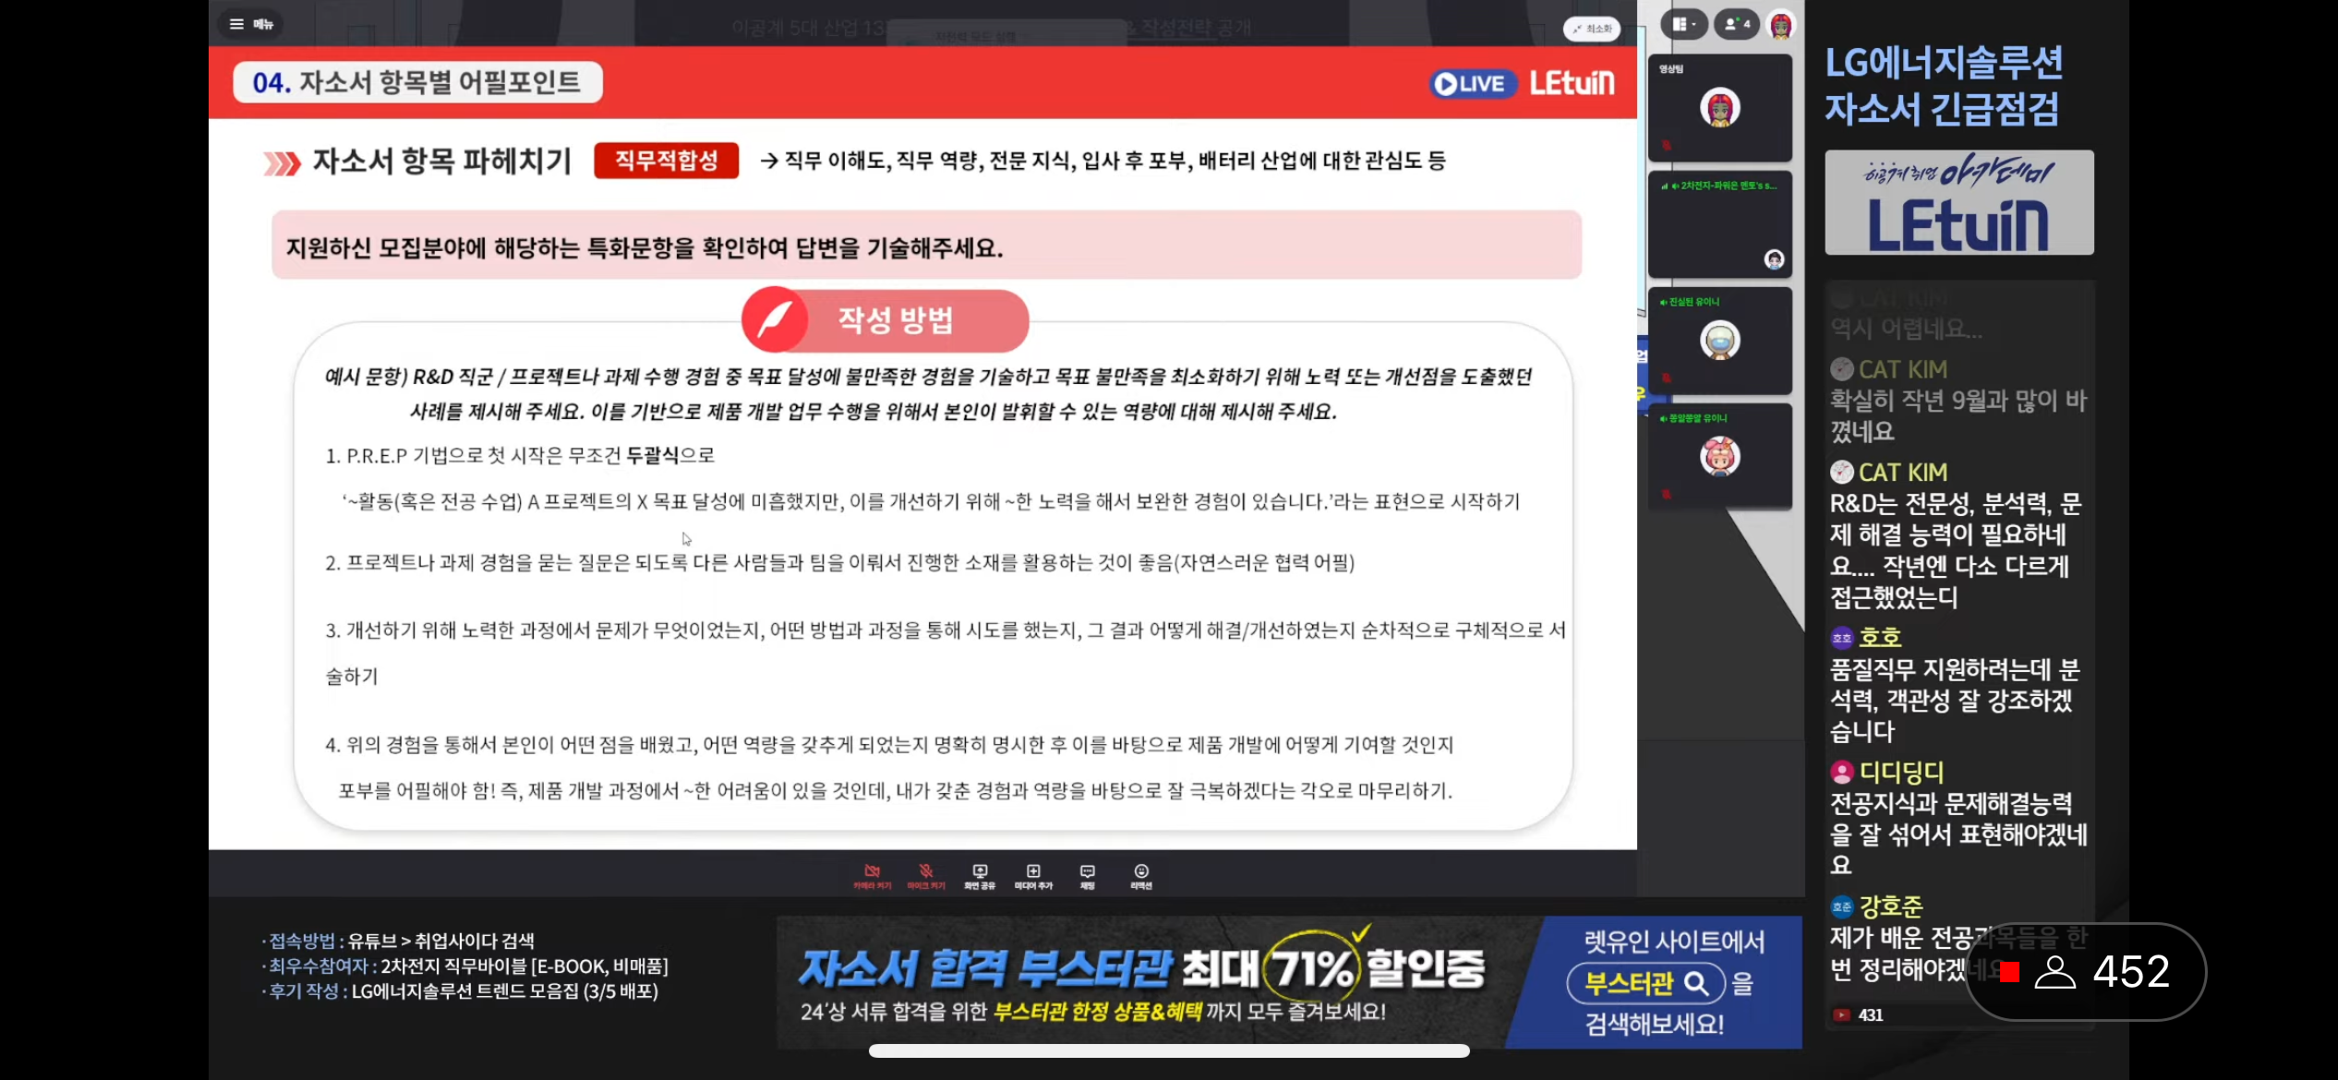Select the 2차전지-파워은 멘토 participant tile
Viewport: 2338px width, 1080px height.
(1719, 224)
